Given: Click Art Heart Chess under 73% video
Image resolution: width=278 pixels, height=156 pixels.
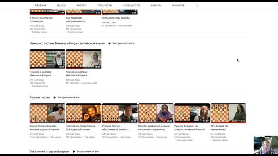Looking at the screenshot, I should pos(218,134).
